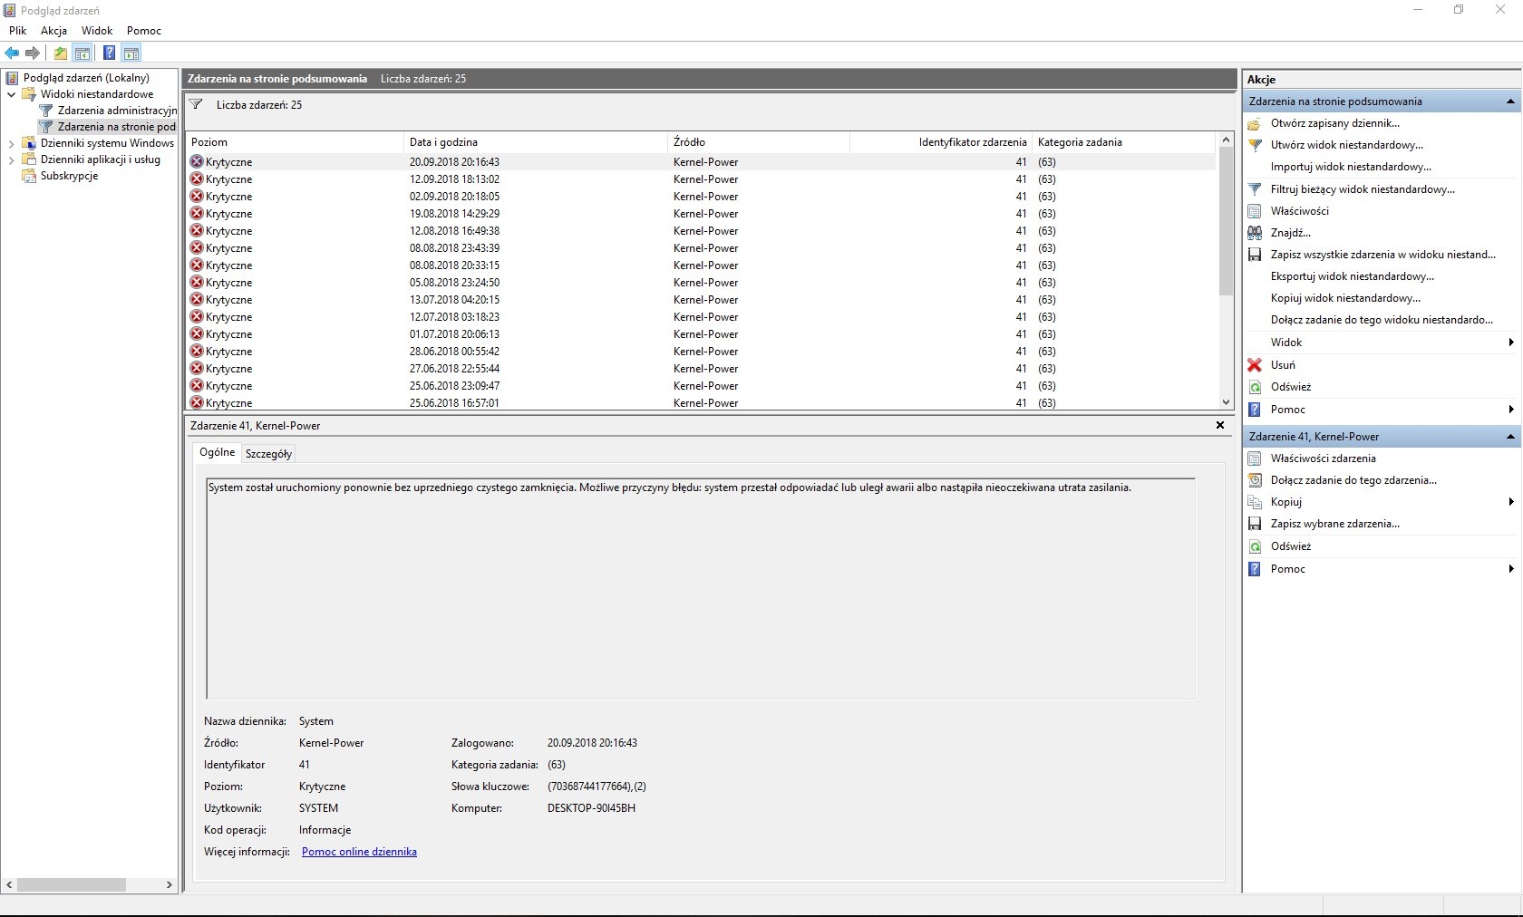Click the Znajdź binoculars icon

click(x=1255, y=233)
